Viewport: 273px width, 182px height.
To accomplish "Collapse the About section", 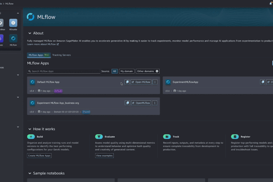I will point(30,33).
